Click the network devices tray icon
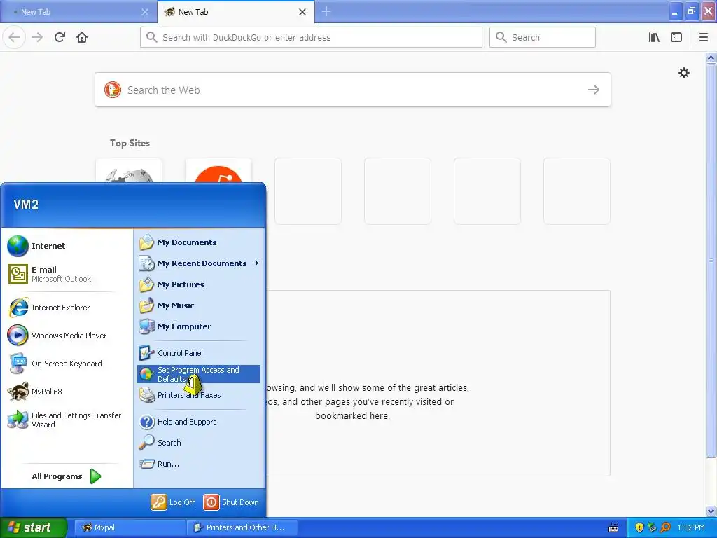717x538 pixels. click(653, 527)
